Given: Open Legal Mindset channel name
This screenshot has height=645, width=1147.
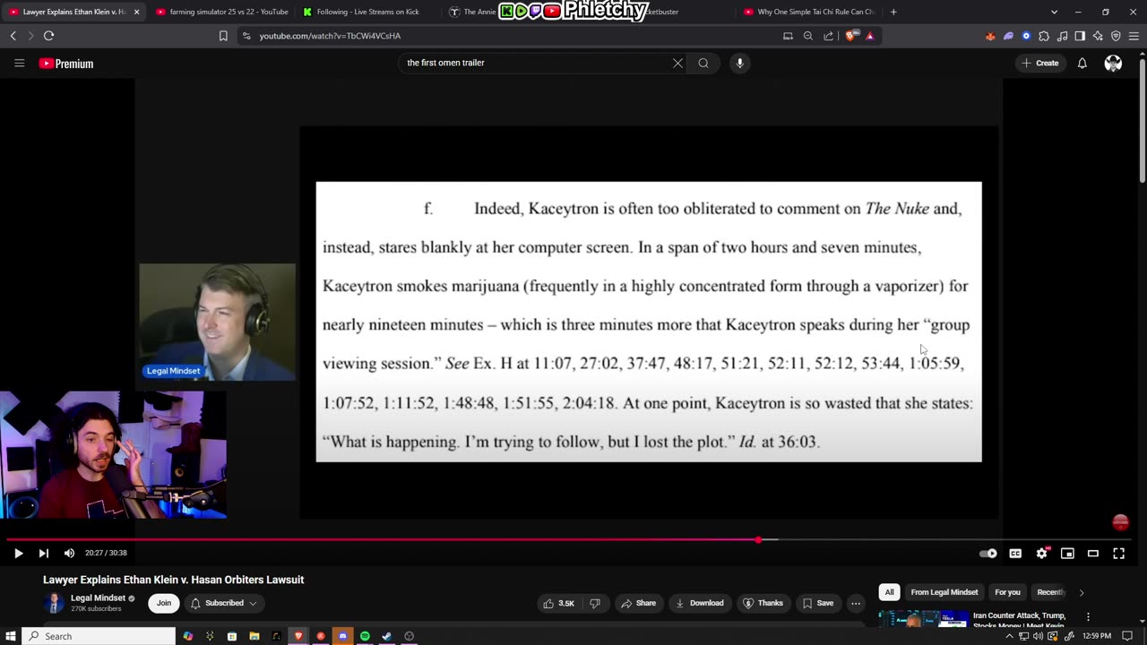Looking at the screenshot, I should click(x=98, y=598).
